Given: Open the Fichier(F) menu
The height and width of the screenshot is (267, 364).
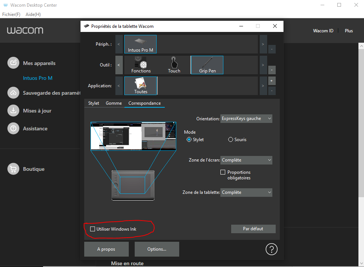Looking at the screenshot, I should [11, 14].
